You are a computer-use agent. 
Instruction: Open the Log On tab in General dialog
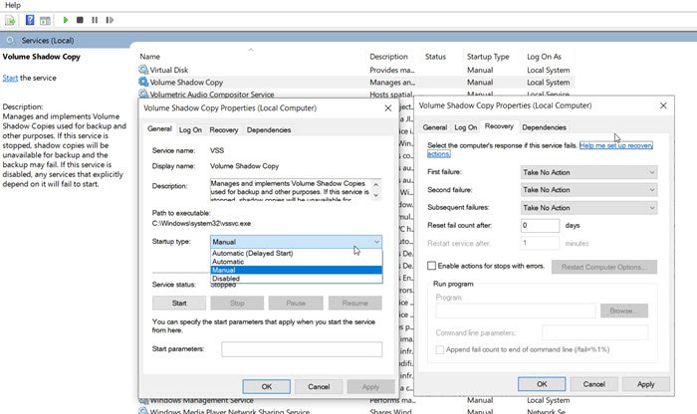[x=190, y=129]
